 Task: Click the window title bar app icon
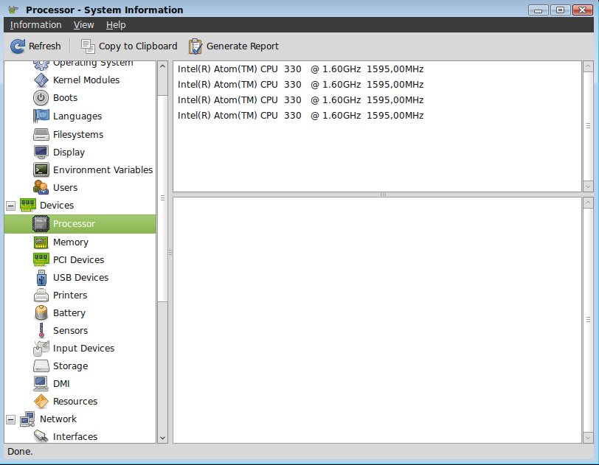tap(13, 9)
